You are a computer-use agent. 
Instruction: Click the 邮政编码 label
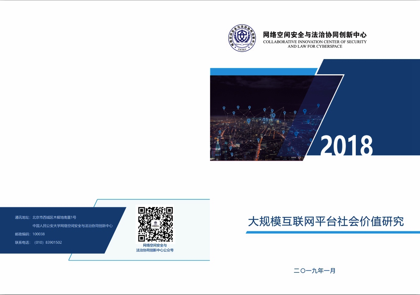pos(23,234)
